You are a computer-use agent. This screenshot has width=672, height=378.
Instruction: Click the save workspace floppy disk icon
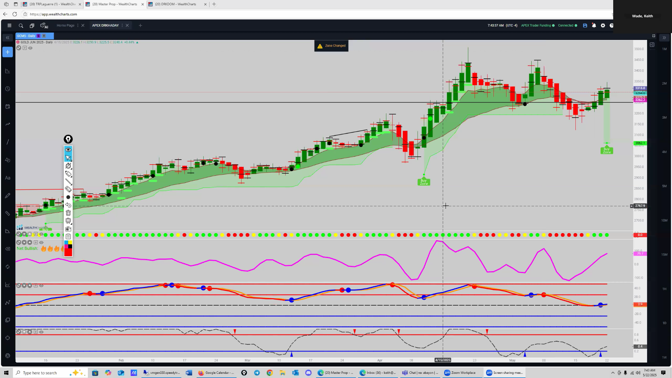tap(585, 26)
